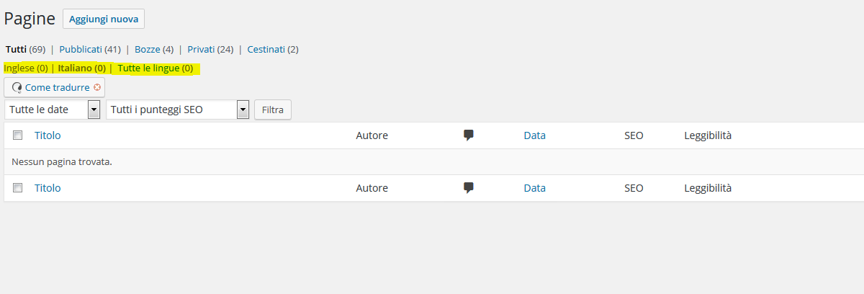View Cestinati pages
864x294 pixels.
tap(266, 49)
